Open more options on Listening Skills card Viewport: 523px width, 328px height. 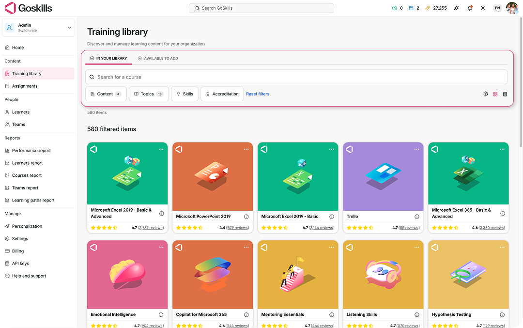tap(416, 247)
